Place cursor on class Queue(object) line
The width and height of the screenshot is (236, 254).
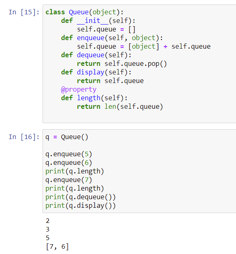tap(84, 12)
